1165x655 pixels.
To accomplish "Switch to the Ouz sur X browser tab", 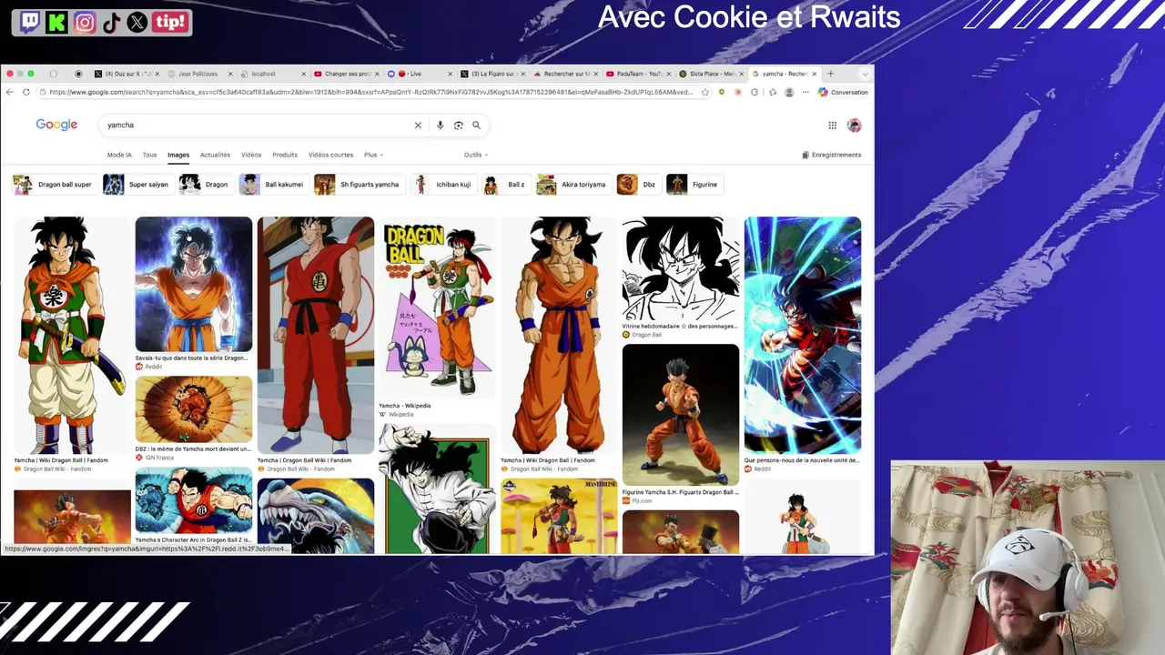I will tap(125, 74).
